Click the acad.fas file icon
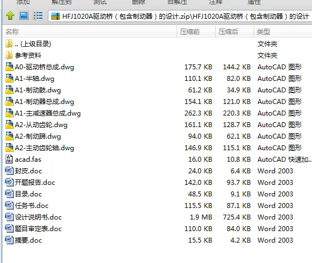312x263 pixels. (x=9, y=159)
